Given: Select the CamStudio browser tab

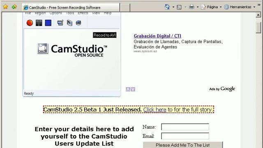Looking at the screenshot, I should 71,7.
